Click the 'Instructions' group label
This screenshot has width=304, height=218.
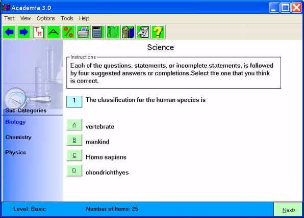tap(83, 57)
